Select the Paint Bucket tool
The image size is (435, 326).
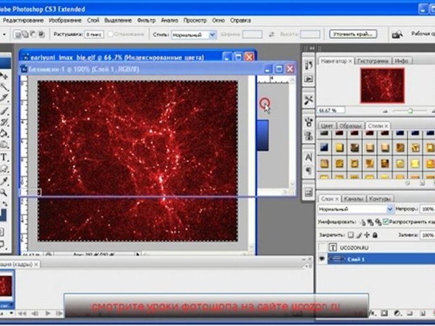pos(5,134)
